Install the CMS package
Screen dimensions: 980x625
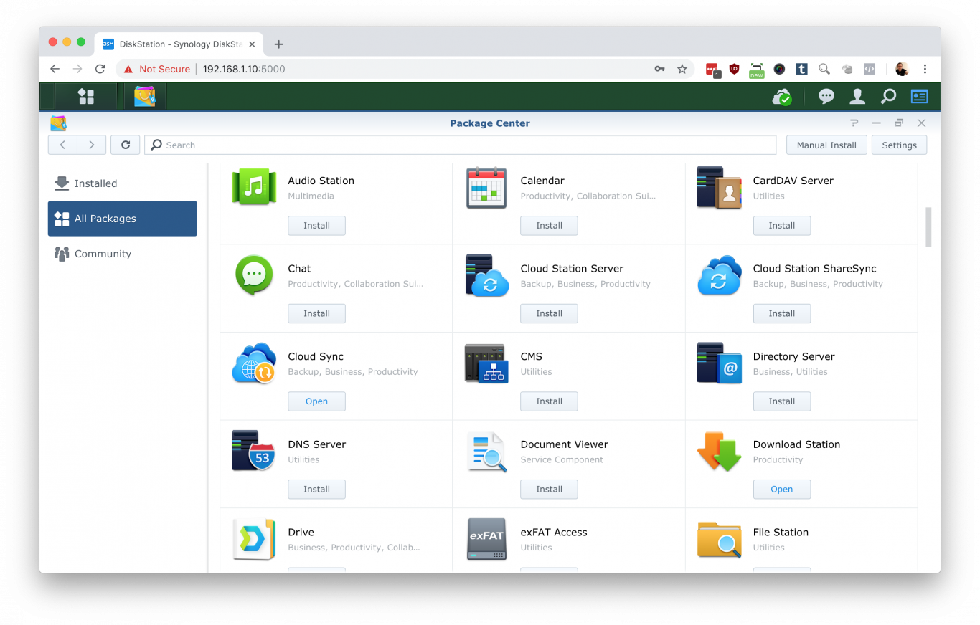click(549, 401)
